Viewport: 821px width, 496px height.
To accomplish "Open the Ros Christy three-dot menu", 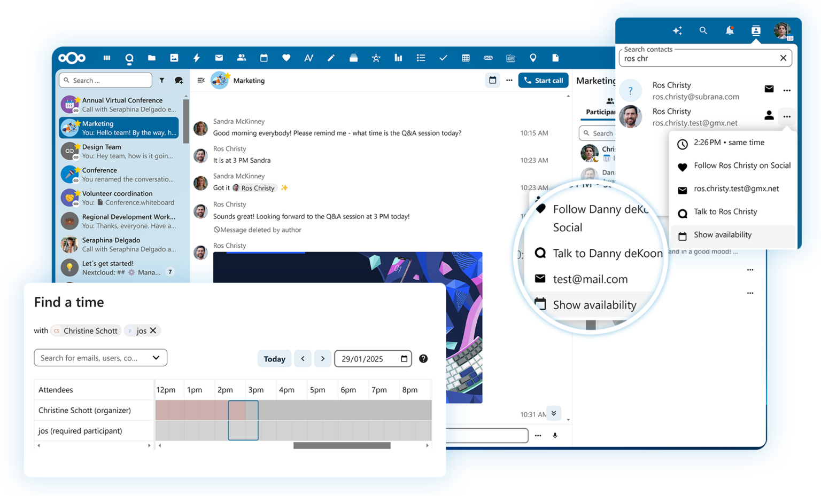I will (x=786, y=116).
